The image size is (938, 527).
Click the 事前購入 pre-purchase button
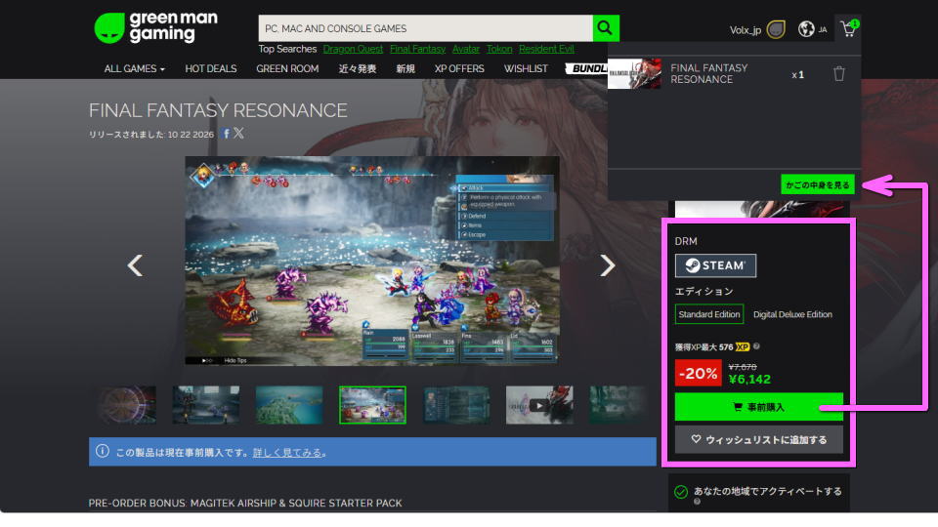[758, 407]
